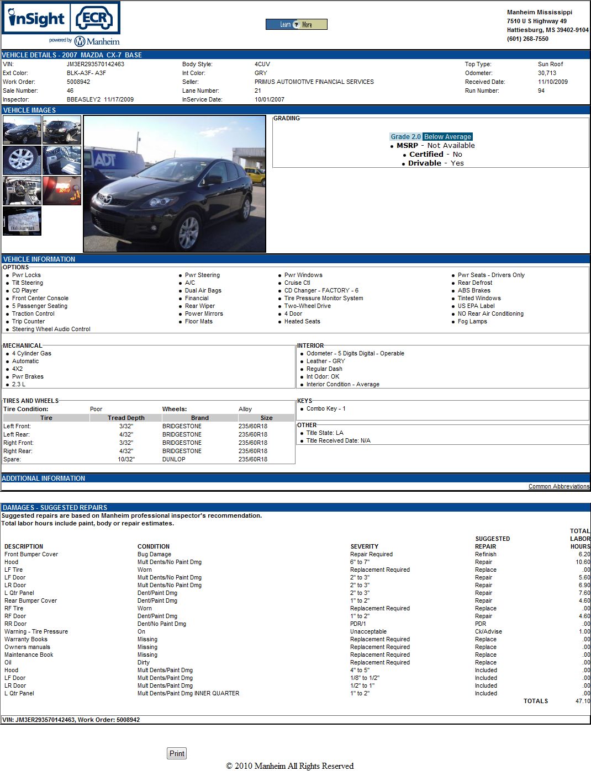Select the VIN number JM3ER293570142463
Viewport: 591px width, 771px height.
pos(96,64)
